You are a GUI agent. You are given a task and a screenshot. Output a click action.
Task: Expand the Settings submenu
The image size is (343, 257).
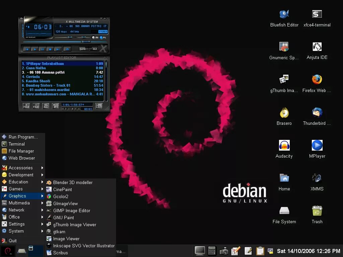[22, 224]
